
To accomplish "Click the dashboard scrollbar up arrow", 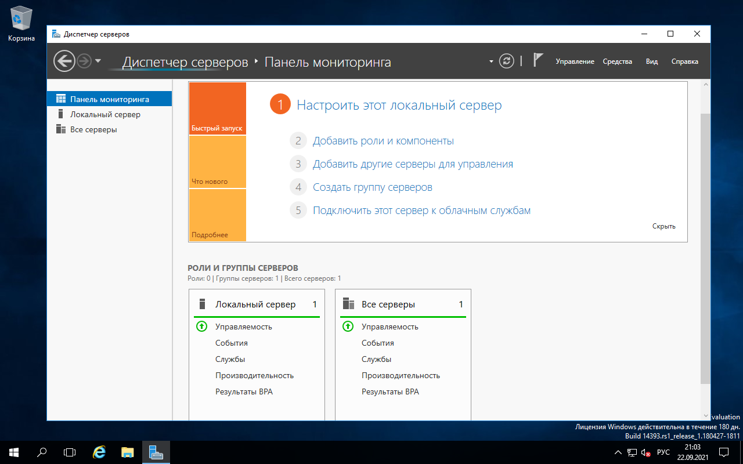I will [x=705, y=85].
